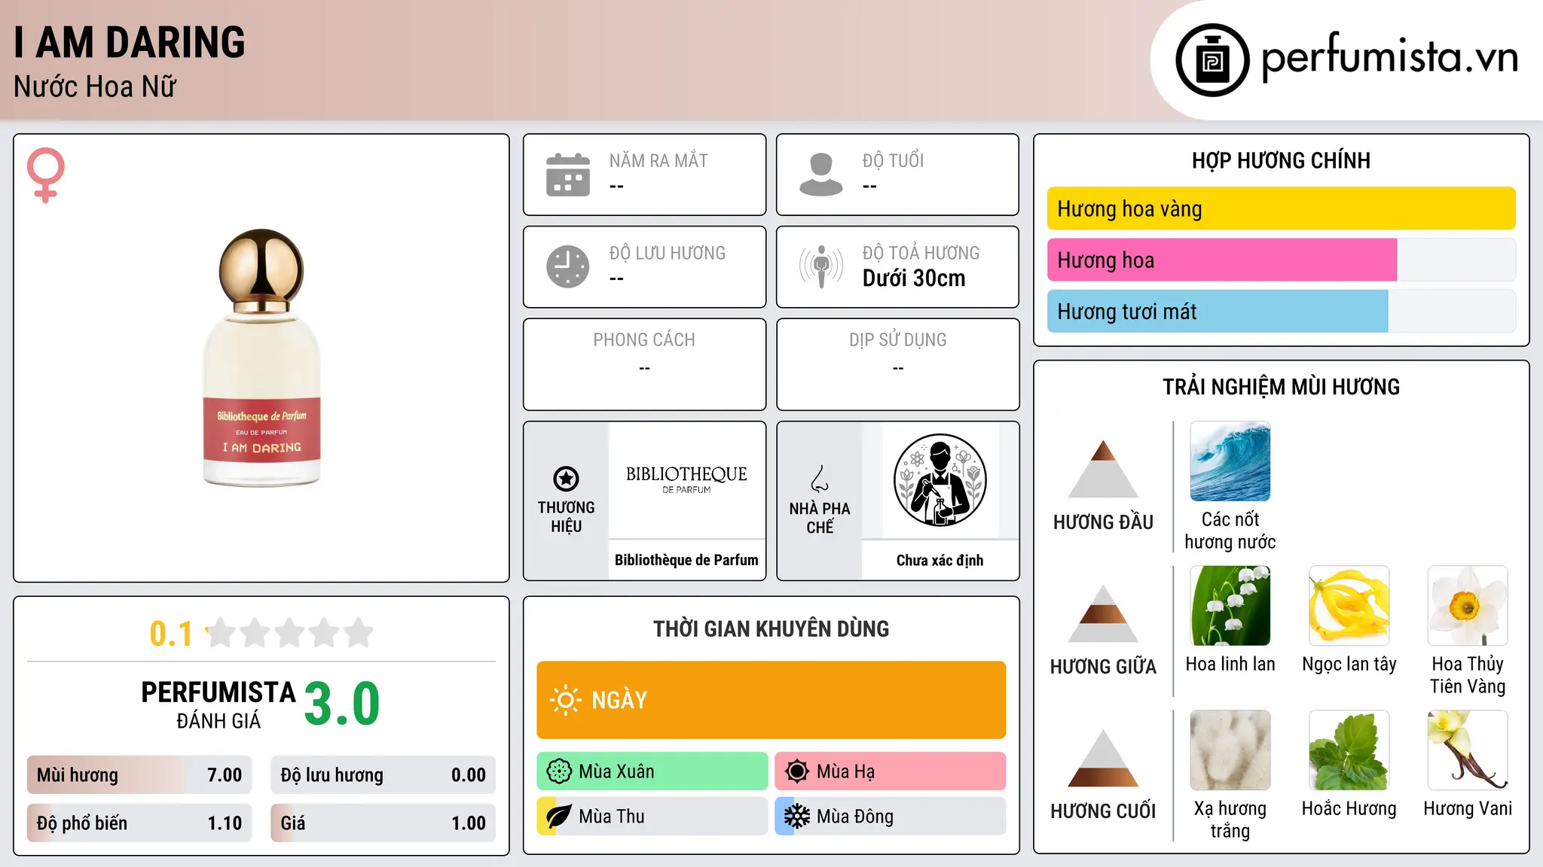1543x867 pixels.
Task: Click the sillage icon beside ĐỘ TOẢ HƯƠNG
Action: 821,266
